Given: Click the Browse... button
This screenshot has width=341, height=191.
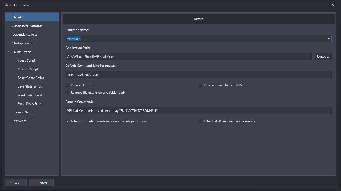Looking at the screenshot, I should coord(323,56).
